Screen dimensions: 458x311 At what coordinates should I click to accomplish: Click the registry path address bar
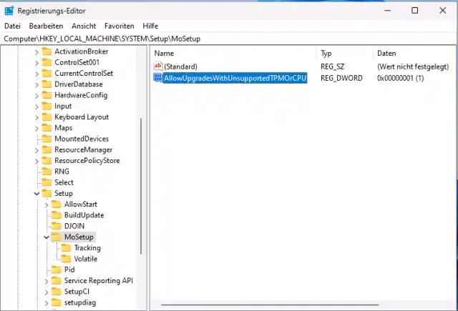(229, 39)
